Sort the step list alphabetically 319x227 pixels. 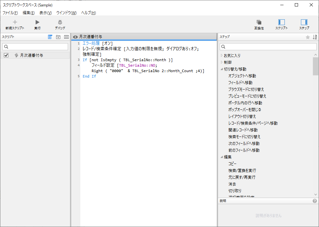(315, 37)
